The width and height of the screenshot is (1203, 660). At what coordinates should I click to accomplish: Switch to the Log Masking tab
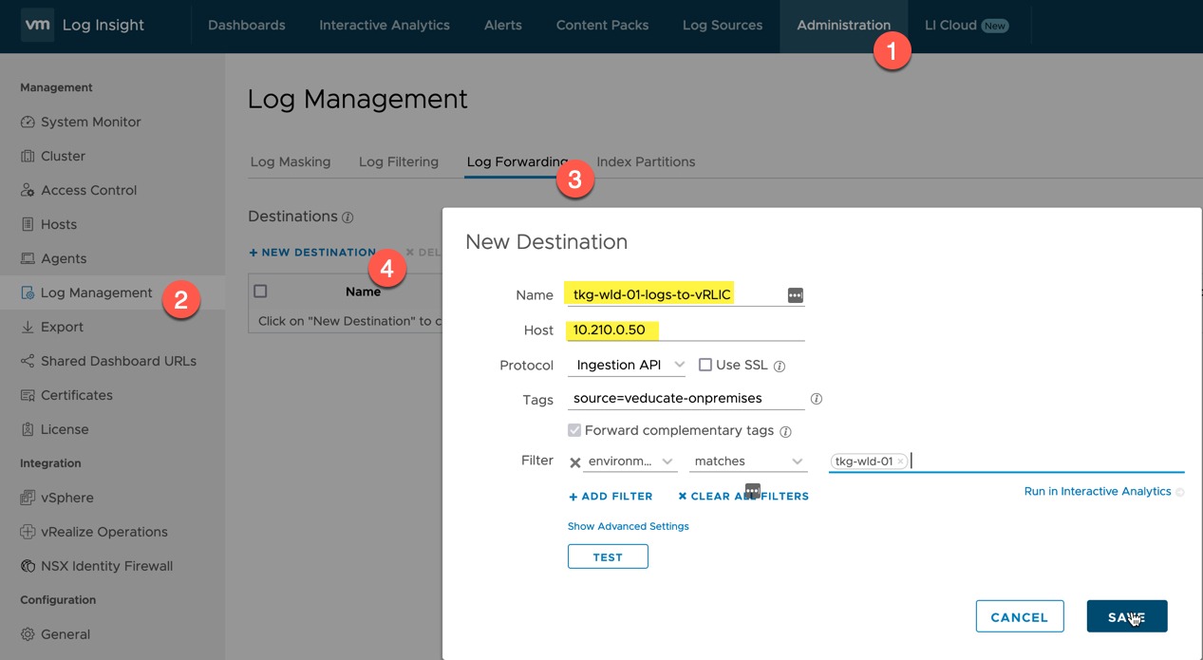point(291,162)
